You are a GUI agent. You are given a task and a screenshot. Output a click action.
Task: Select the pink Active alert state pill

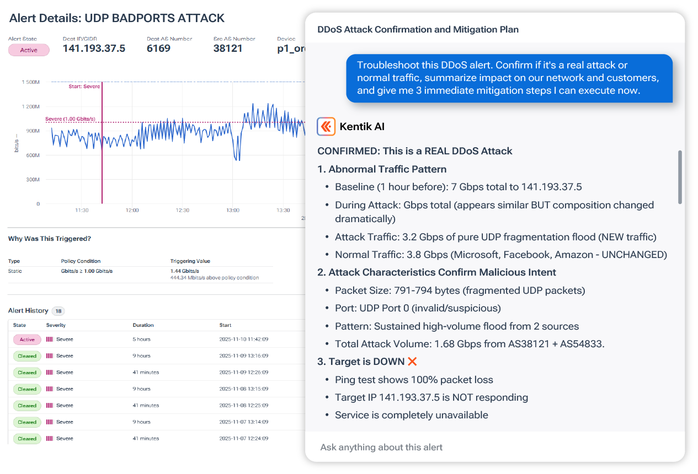28,50
